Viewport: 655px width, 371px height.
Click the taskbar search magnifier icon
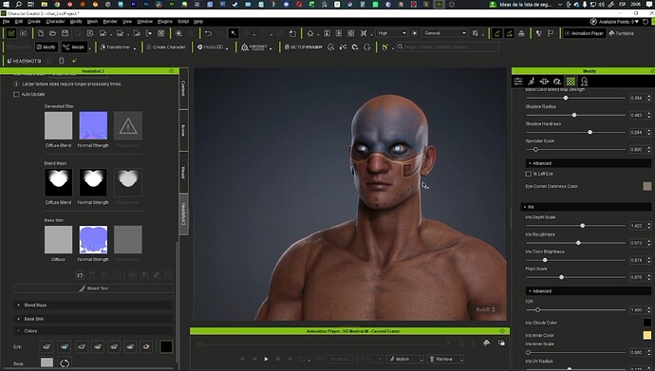[x=19, y=4]
